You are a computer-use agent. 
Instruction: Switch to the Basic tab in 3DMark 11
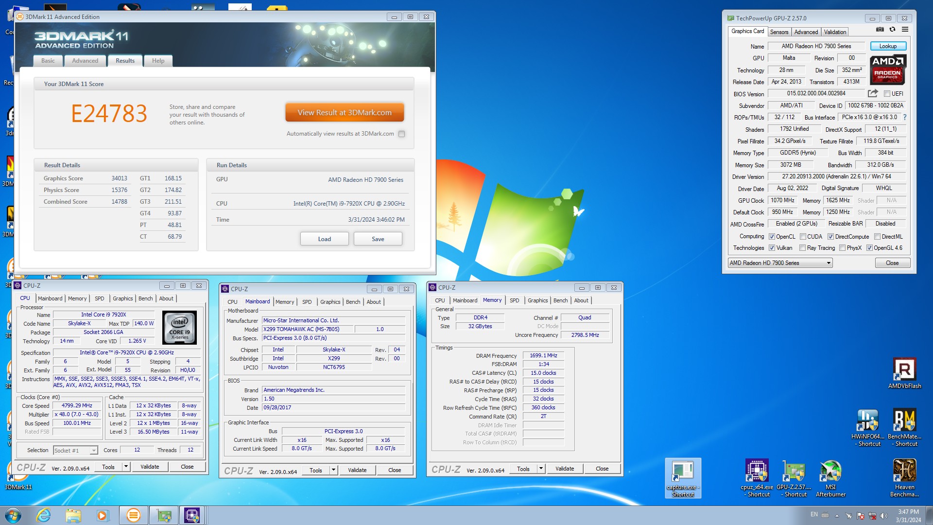pos(48,61)
